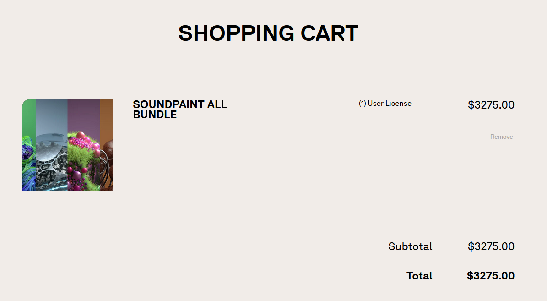This screenshot has width=547, height=301.
Task: Select the Subtotal amount $3275.00
Action: [491, 246]
